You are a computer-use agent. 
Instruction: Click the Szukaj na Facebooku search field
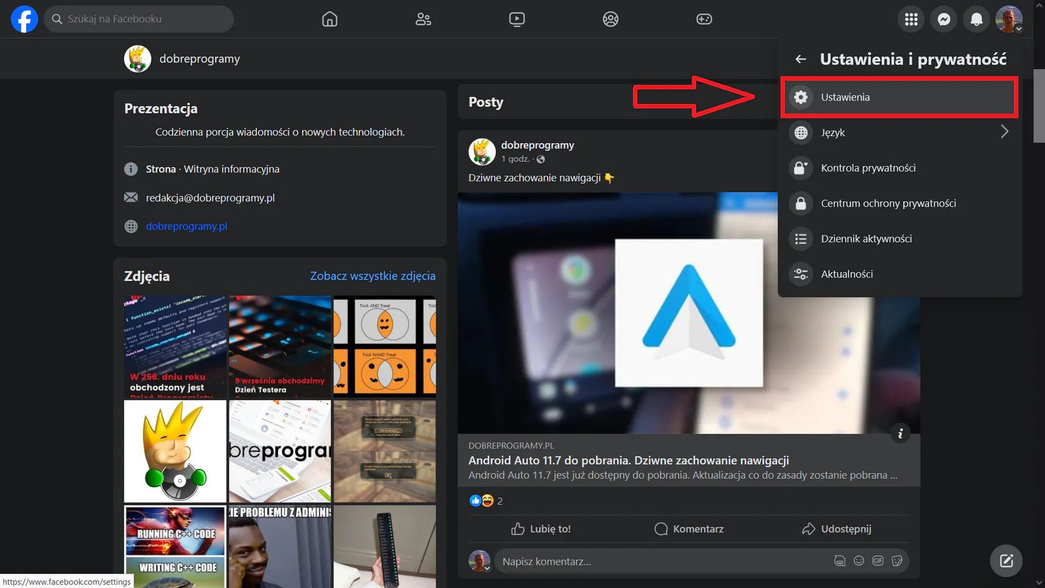pyautogui.click(x=139, y=19)
